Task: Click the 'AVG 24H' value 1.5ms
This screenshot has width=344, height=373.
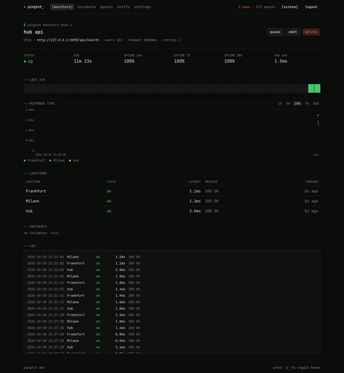Action: pyautogui.click(x=281, y=61)
